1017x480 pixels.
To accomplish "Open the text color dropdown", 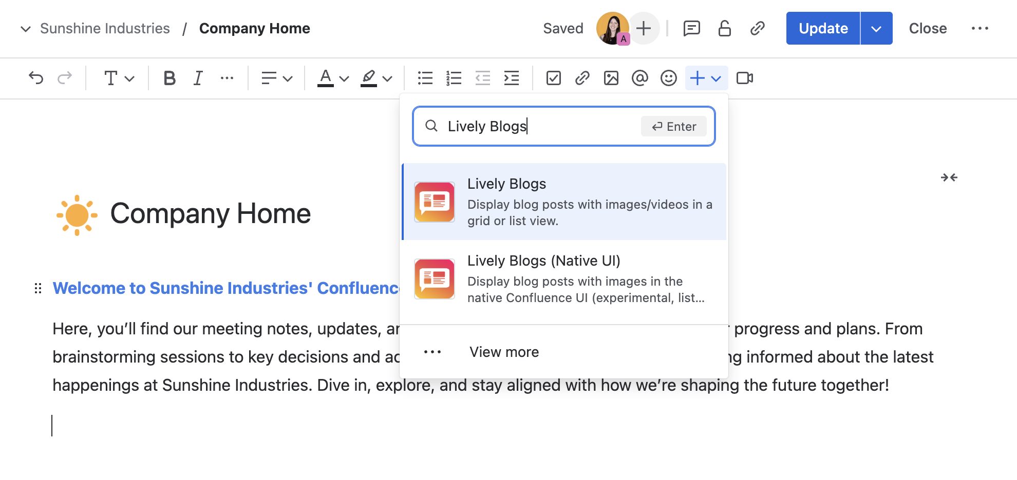I will [332, 78].
